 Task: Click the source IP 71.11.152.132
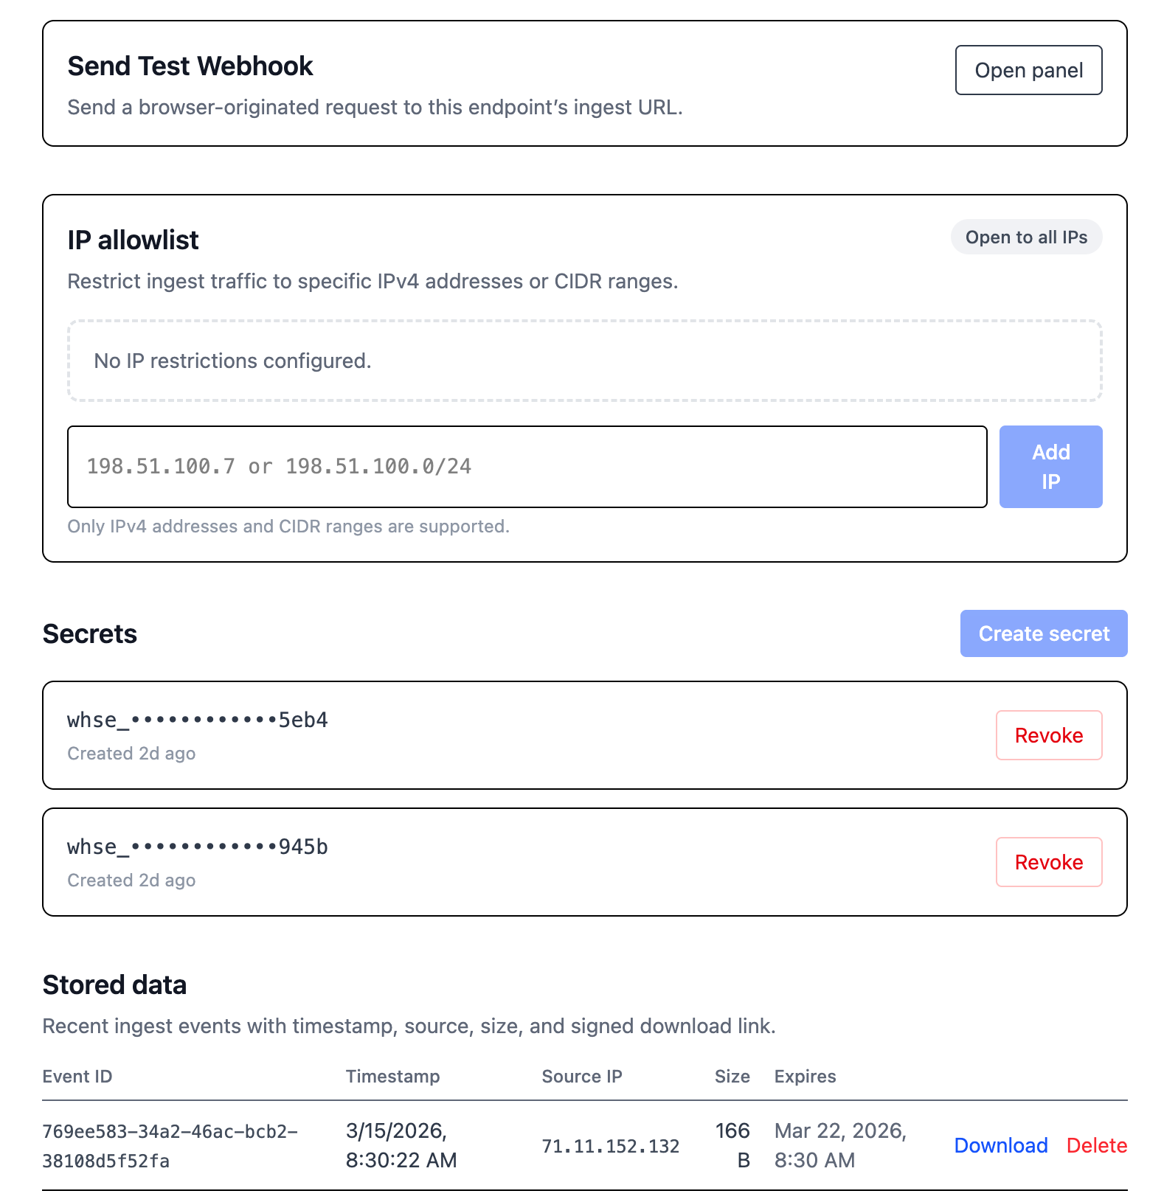click(610, 1145)
